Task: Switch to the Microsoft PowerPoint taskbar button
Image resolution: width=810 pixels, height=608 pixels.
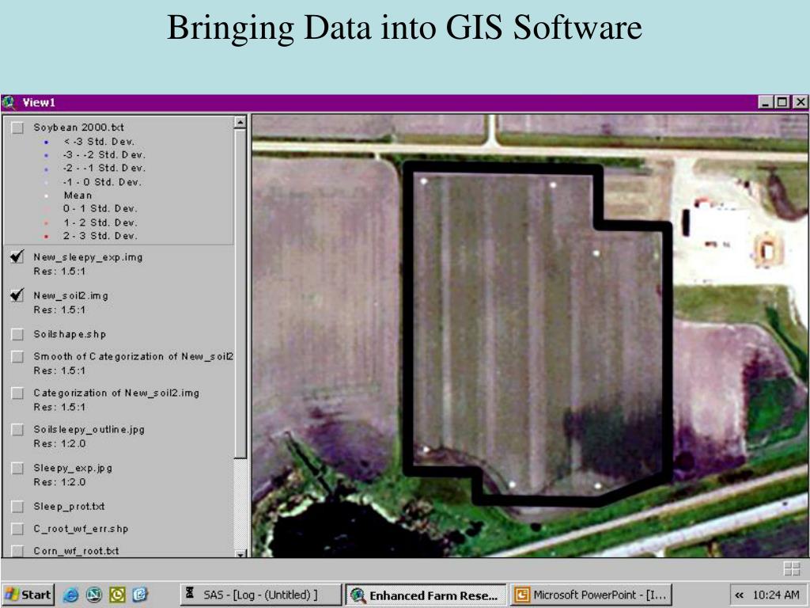Action: point(592,595)
